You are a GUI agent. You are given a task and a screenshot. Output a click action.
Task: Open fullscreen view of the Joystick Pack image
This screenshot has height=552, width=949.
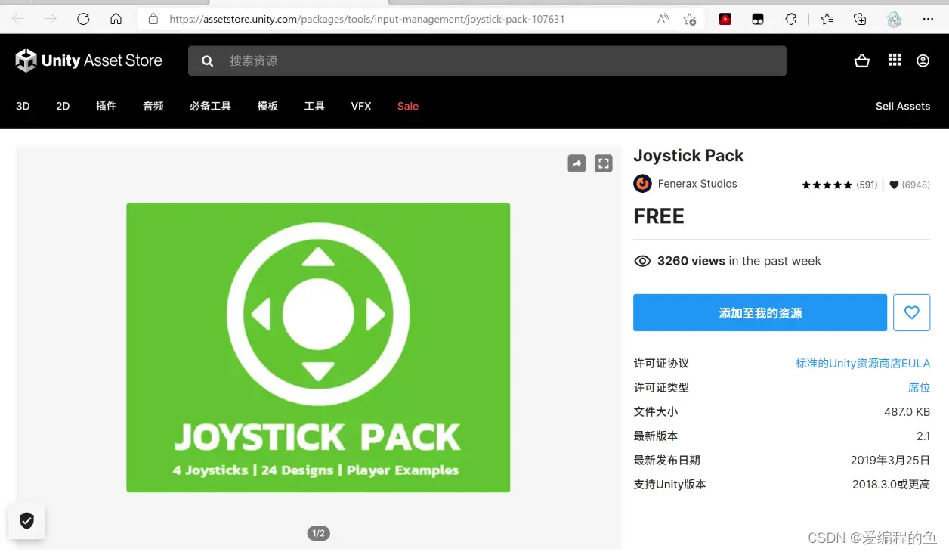click(x=603, y=163)
